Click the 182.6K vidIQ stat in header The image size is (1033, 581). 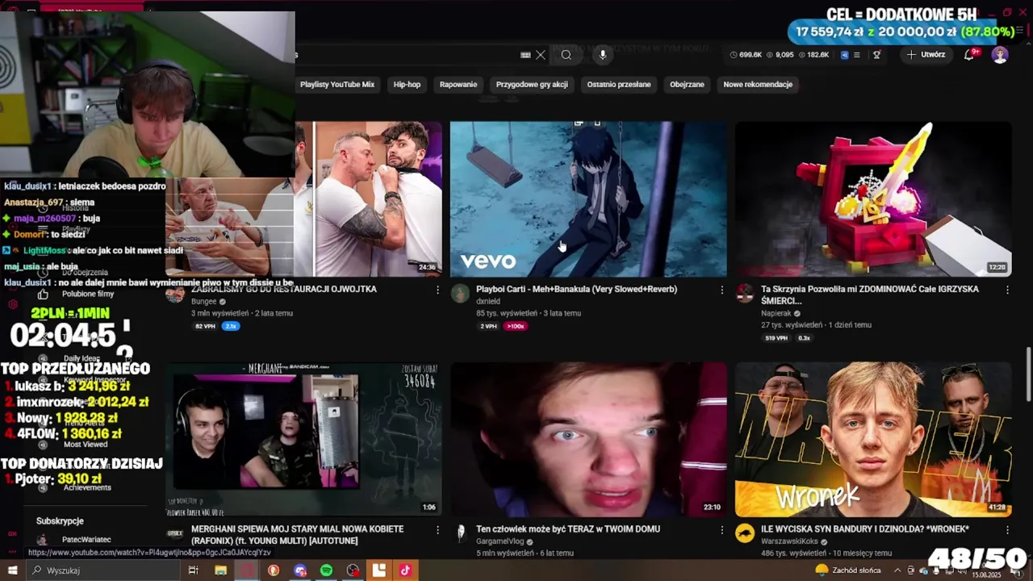tap(813, 55)
